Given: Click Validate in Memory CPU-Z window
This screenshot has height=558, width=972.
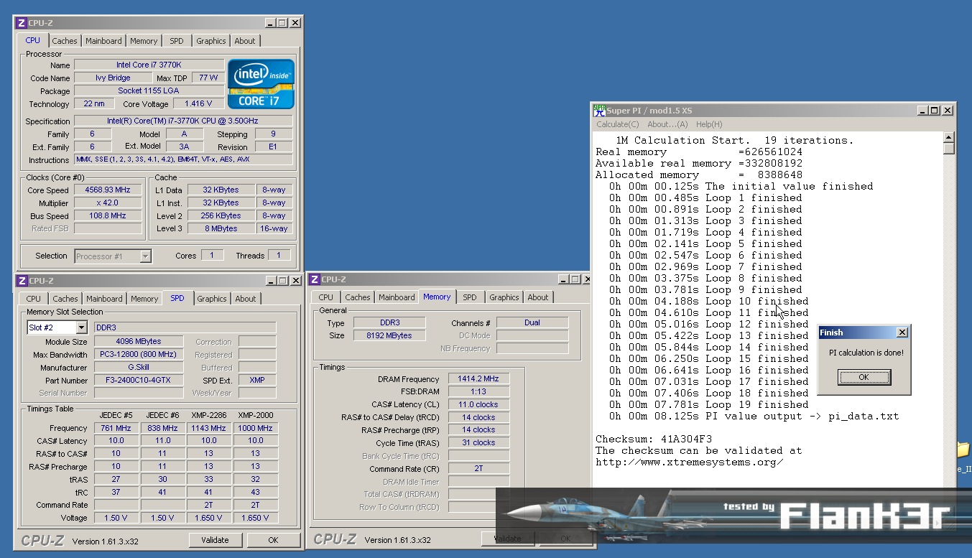Looking at the screenshot, I should [x=507, y=539].
